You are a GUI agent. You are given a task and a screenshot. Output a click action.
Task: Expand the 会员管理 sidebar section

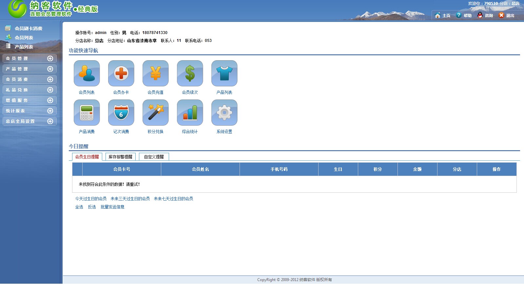click(29, 59)
